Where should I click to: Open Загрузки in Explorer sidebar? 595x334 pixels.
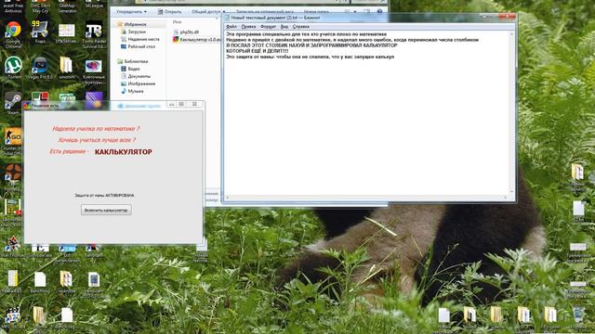tap(133, 32)
